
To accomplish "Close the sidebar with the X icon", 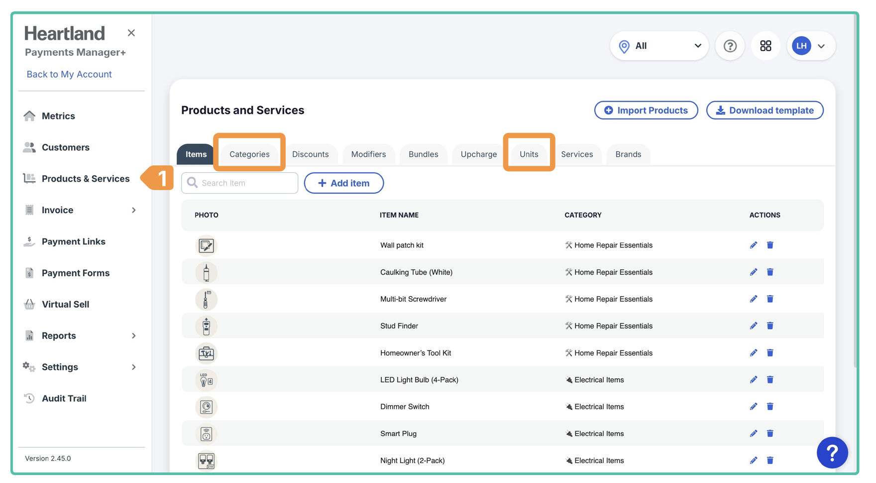I will click(x=131, y=33).
